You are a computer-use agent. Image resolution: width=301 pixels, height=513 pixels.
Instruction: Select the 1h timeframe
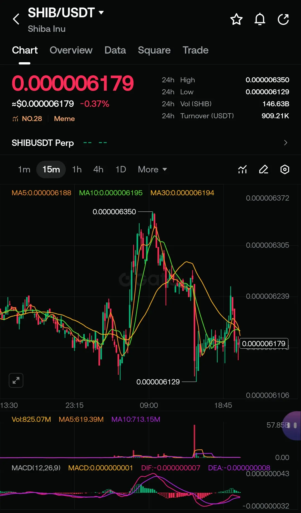point(77,169)
